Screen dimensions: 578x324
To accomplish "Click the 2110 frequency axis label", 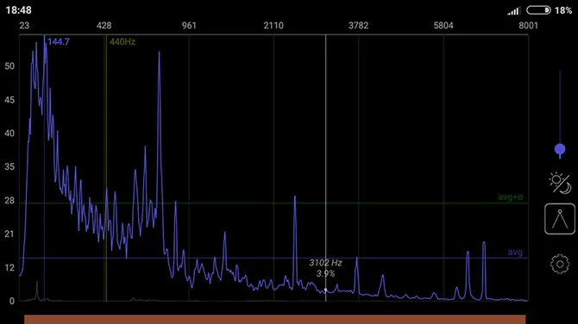I will tap(273, 25).
